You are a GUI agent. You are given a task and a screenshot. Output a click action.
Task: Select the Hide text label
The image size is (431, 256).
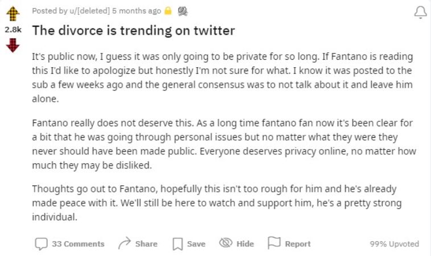pos(245,244)
